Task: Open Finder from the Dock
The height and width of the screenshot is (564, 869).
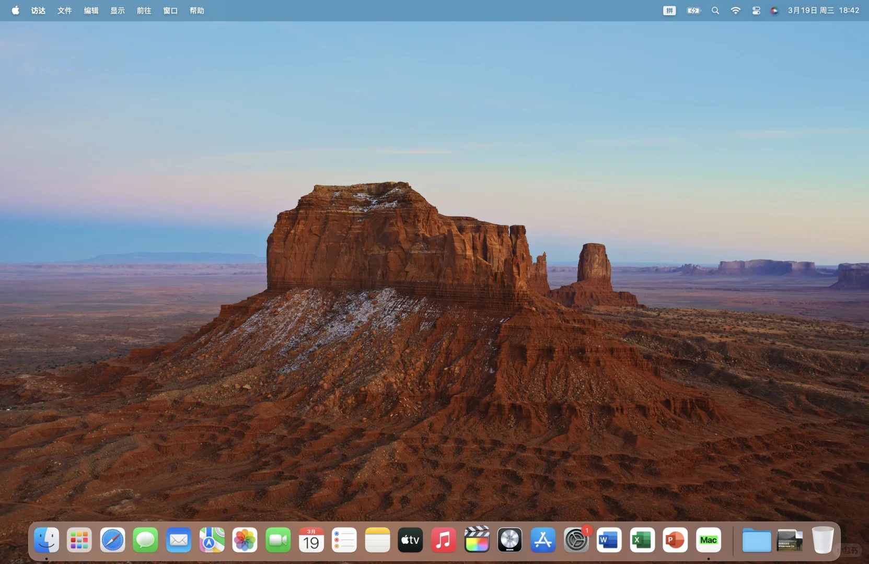Action: (47, 540)
